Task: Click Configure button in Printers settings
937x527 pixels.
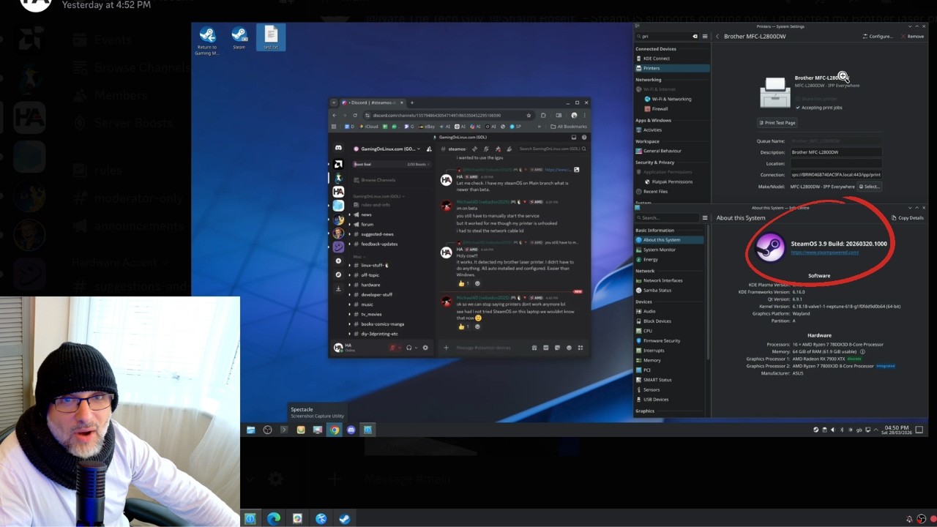Action: 878,36
